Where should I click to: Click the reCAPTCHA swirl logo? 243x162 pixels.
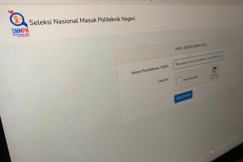[214, 70]
